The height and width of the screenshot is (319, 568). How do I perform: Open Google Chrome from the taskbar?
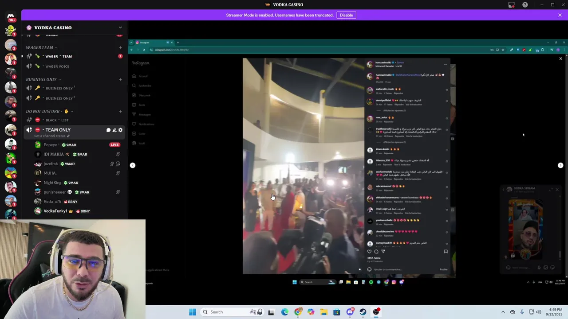pos(298,312)
